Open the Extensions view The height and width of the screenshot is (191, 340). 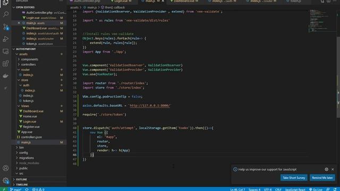[x=6, y=64]
